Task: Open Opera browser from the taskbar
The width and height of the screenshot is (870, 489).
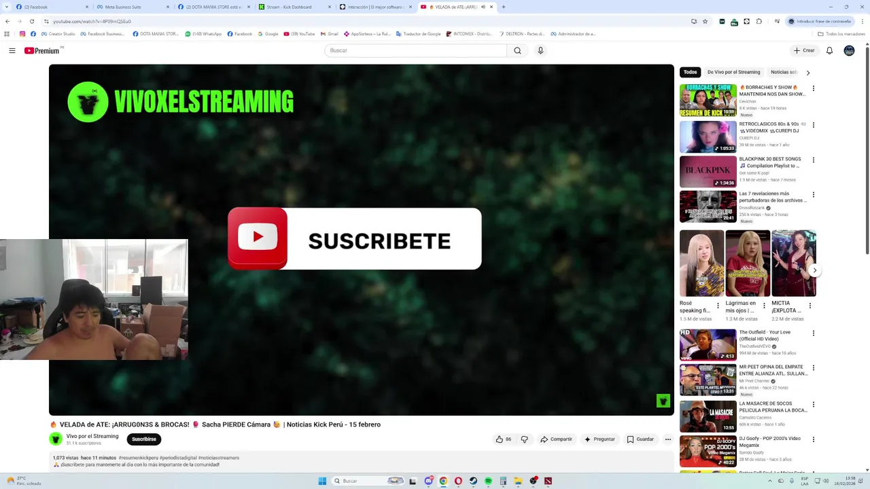Action: 458,481
